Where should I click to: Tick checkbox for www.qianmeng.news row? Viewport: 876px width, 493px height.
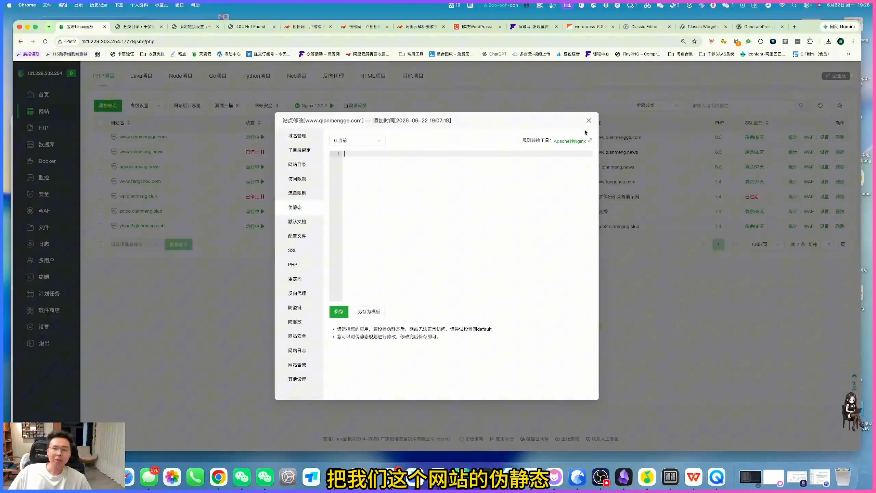coord(100,152)
